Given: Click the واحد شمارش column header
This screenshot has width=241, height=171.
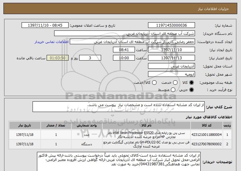Looking at the screenshot, I should tap(87, 126).
